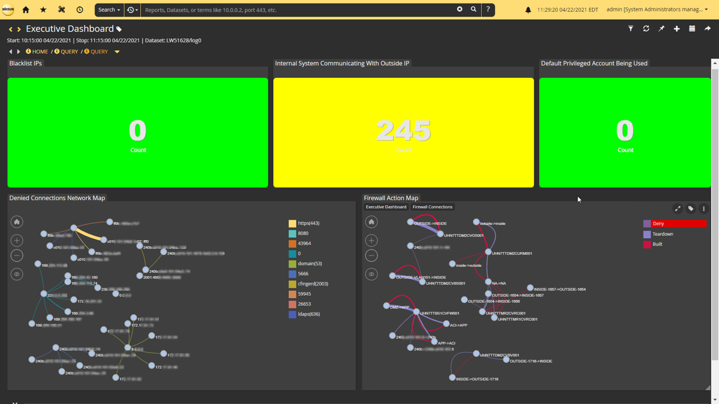Open the notifications bell

click(528, 10)
